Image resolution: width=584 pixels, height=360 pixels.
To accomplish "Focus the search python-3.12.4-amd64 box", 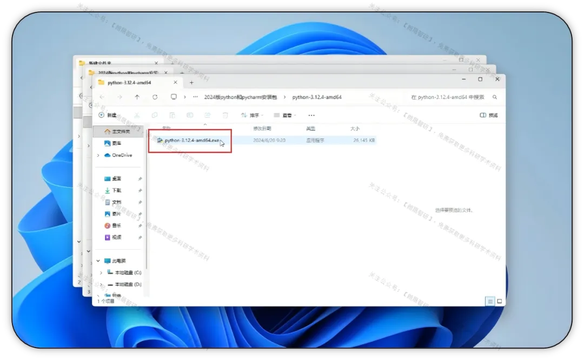I will click(447, 97).
